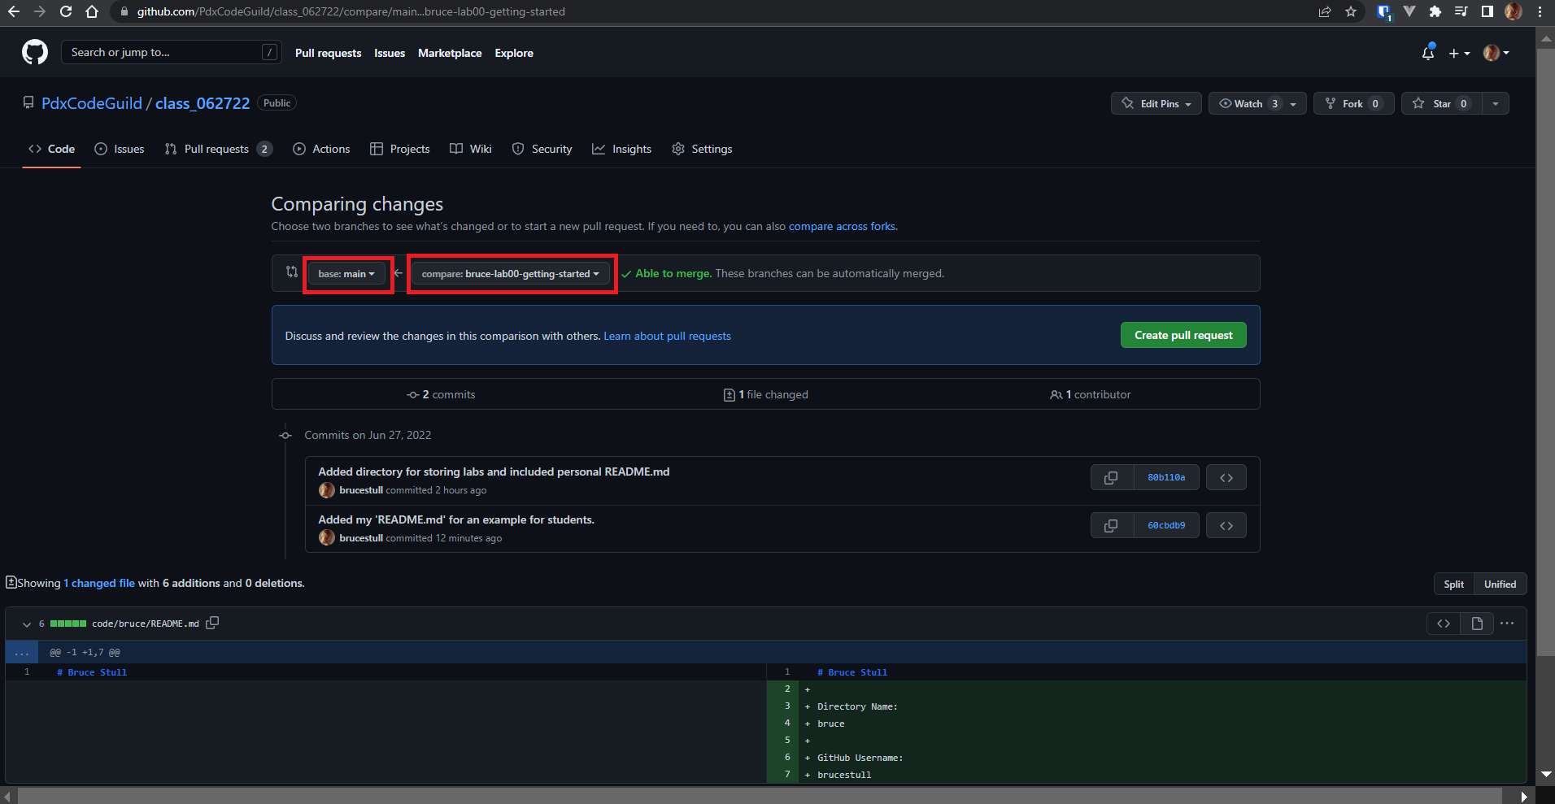This screenshot has width=1555, height=804.
Task: Copy file path code/bruce/README.md
Action: (x=212, y=623)
